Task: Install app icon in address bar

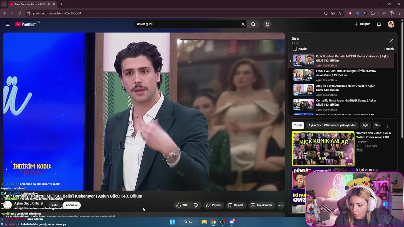Action: [326, 13]
